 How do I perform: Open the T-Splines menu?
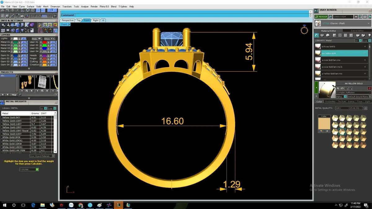click(123, 7)
